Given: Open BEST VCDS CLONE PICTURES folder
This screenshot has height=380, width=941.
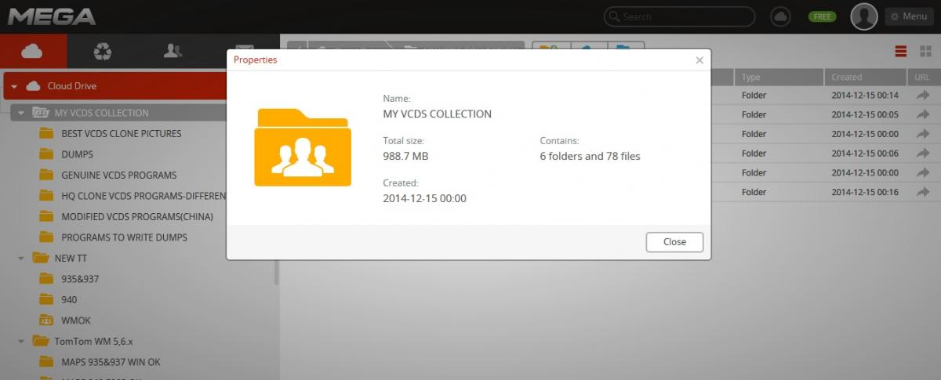Looking at the screenshot, I should [122, 133].
